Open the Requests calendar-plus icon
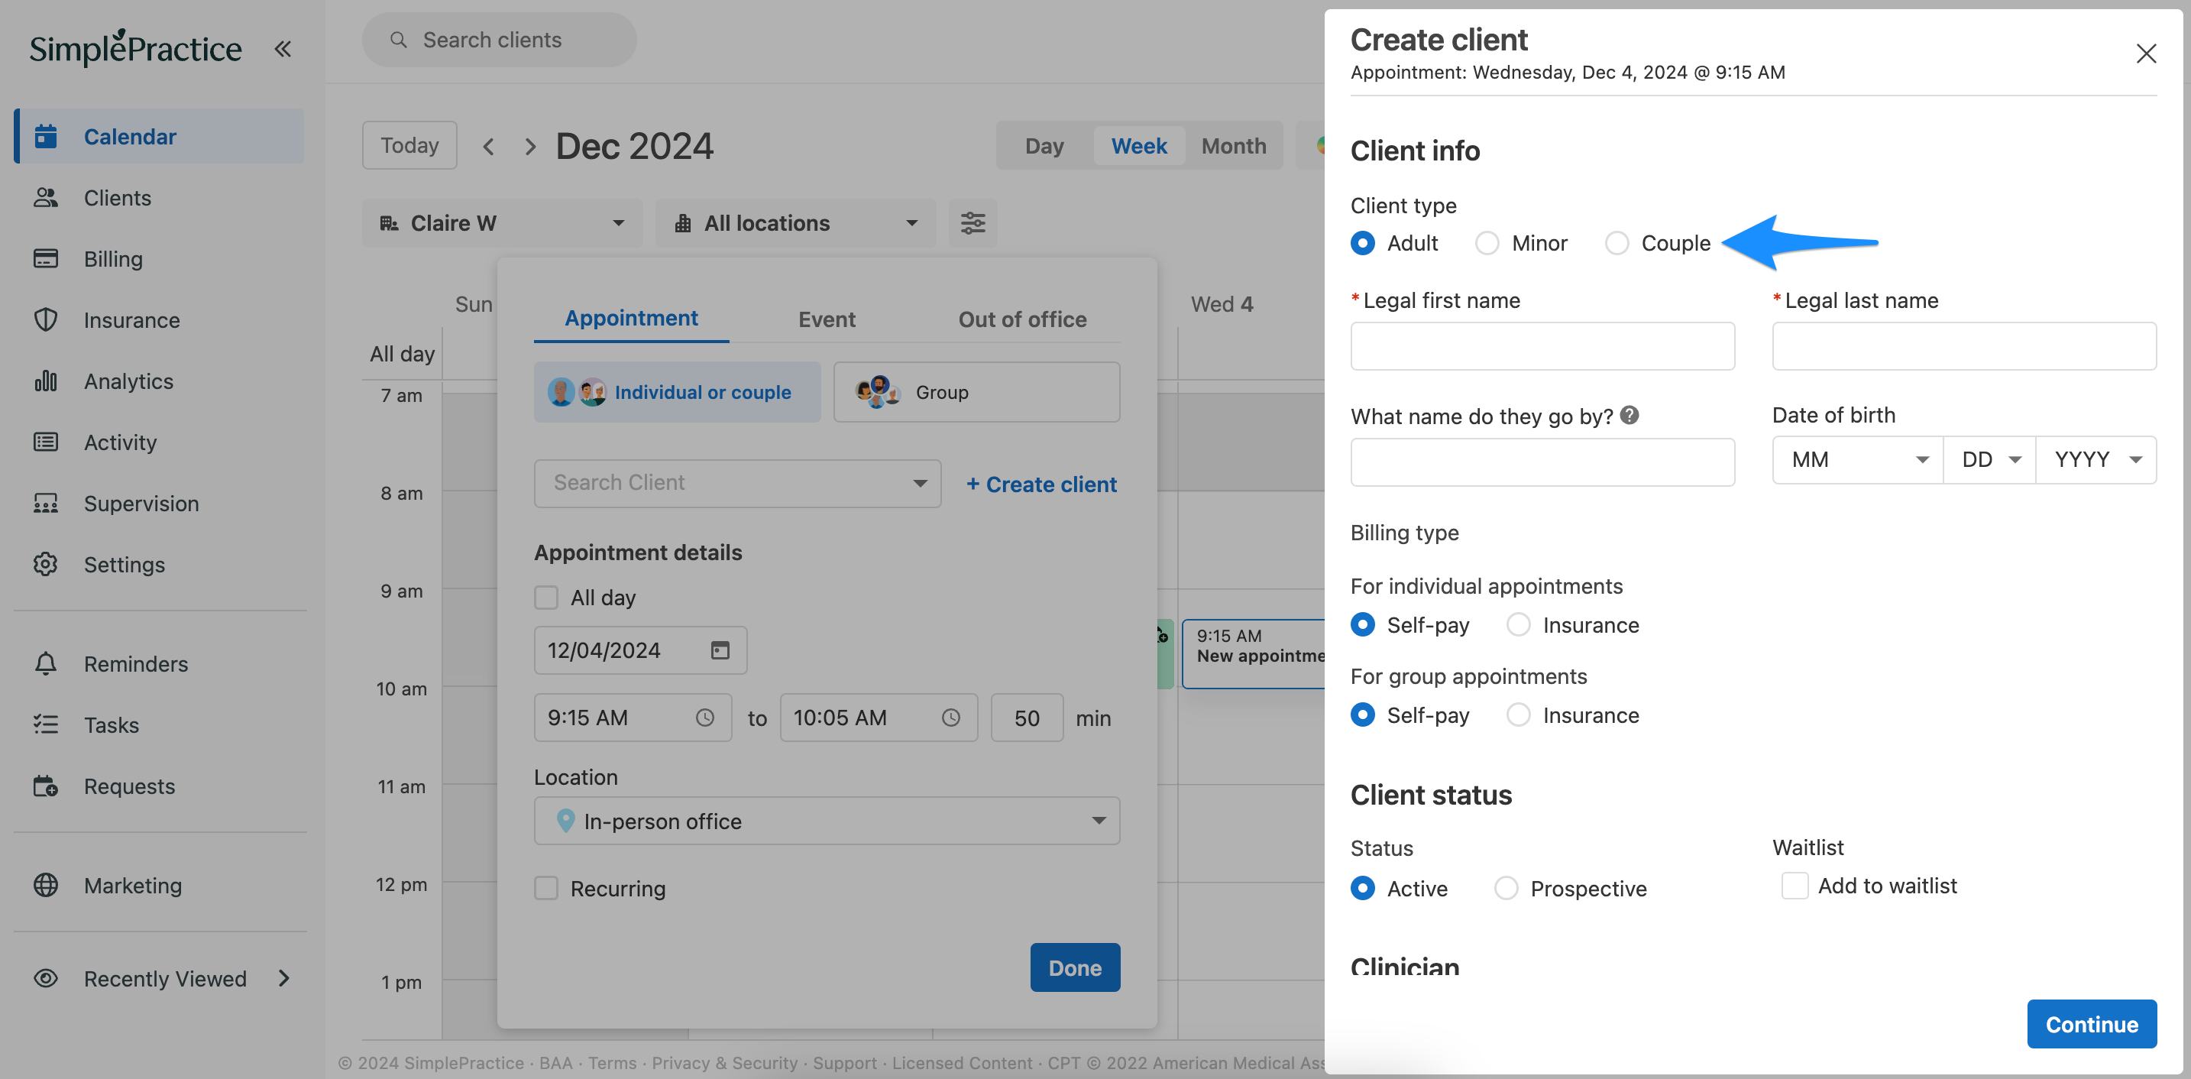 (46, 786)
